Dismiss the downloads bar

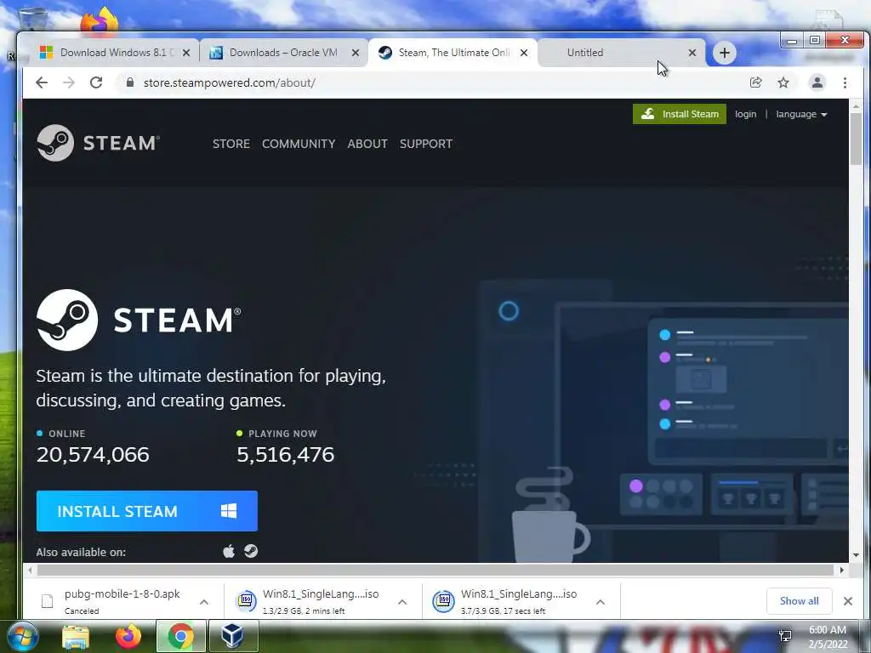[x=848, y=601]
